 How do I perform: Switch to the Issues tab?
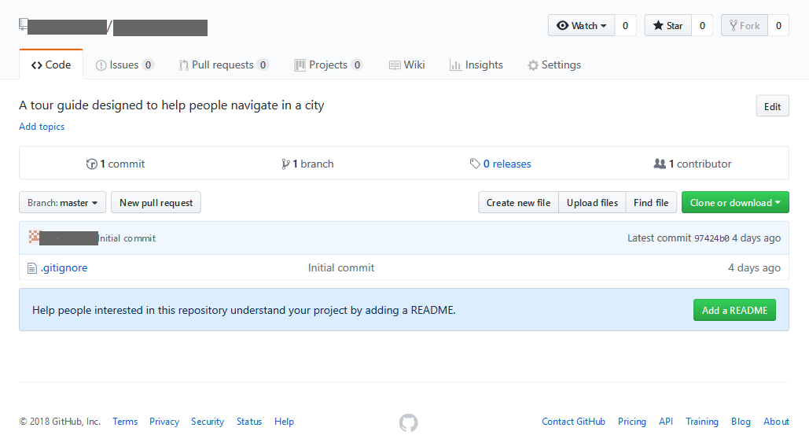[x=124, y=65]
